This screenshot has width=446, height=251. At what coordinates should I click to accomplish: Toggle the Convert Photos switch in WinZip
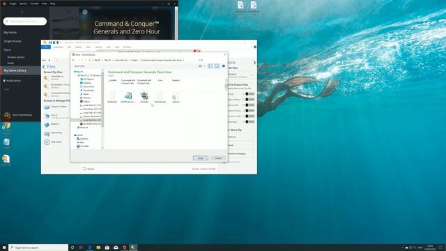point(250,110)
